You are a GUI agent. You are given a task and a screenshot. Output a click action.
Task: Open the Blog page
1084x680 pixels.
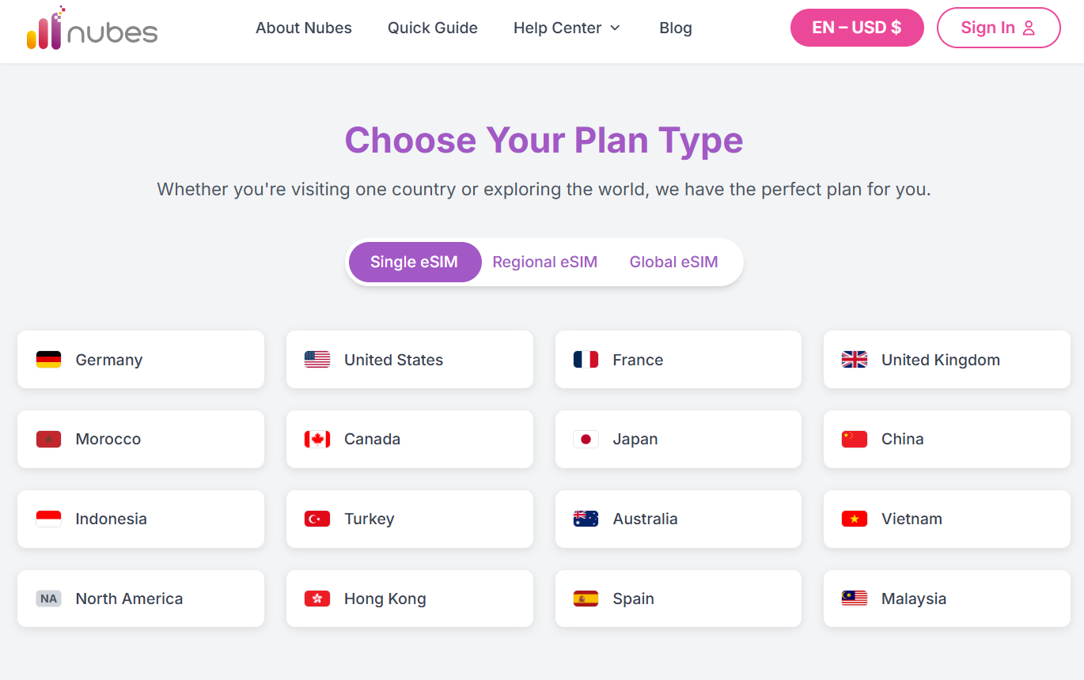click(x=676, y=28)
